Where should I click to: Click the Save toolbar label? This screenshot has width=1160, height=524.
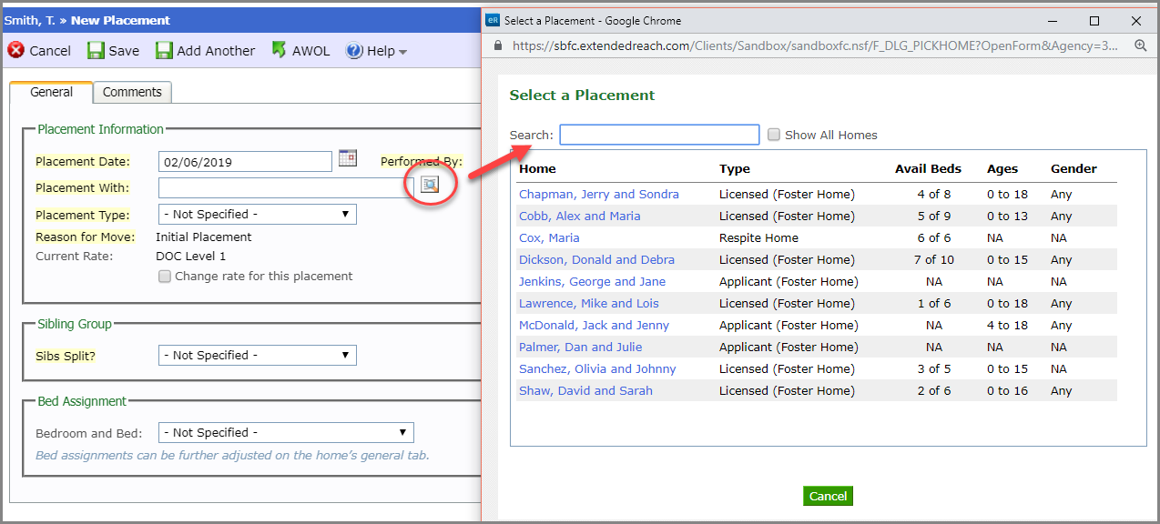(x=124, y=51)
